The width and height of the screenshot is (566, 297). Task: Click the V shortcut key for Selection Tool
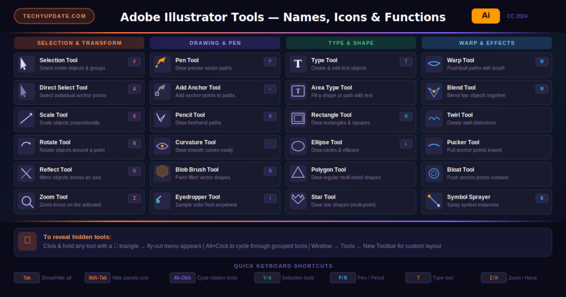coord(134,62)
